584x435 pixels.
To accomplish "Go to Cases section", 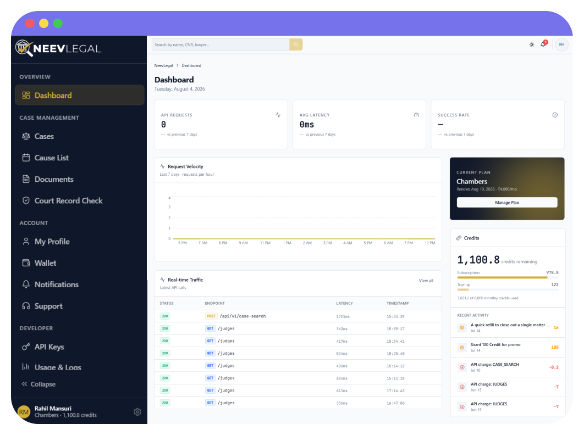I will pyautogui.click(x=79, y=136).
